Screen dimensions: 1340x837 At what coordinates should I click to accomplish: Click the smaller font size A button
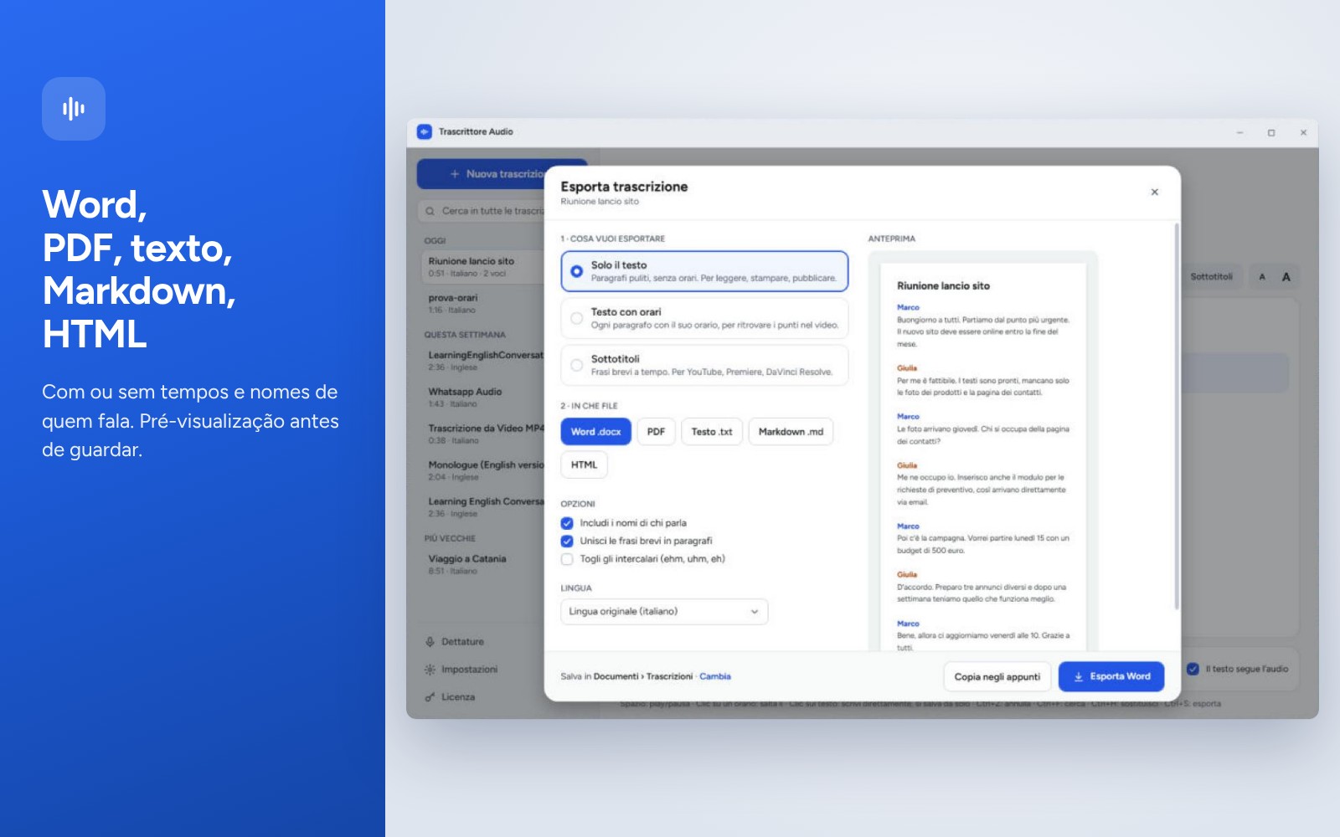pyautogui.click(x=1262, y=277)
